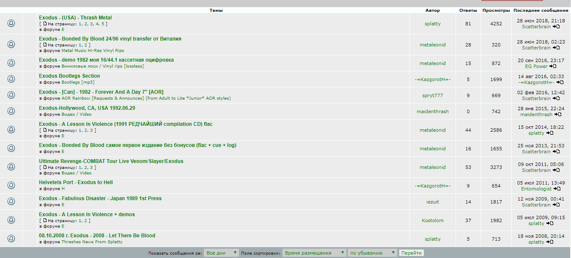Open last poster EG Power profile
Screen dimensions: 571x258
(536, 66)
